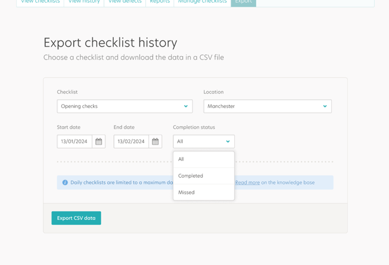Click the Completion status label

point(194,127)
